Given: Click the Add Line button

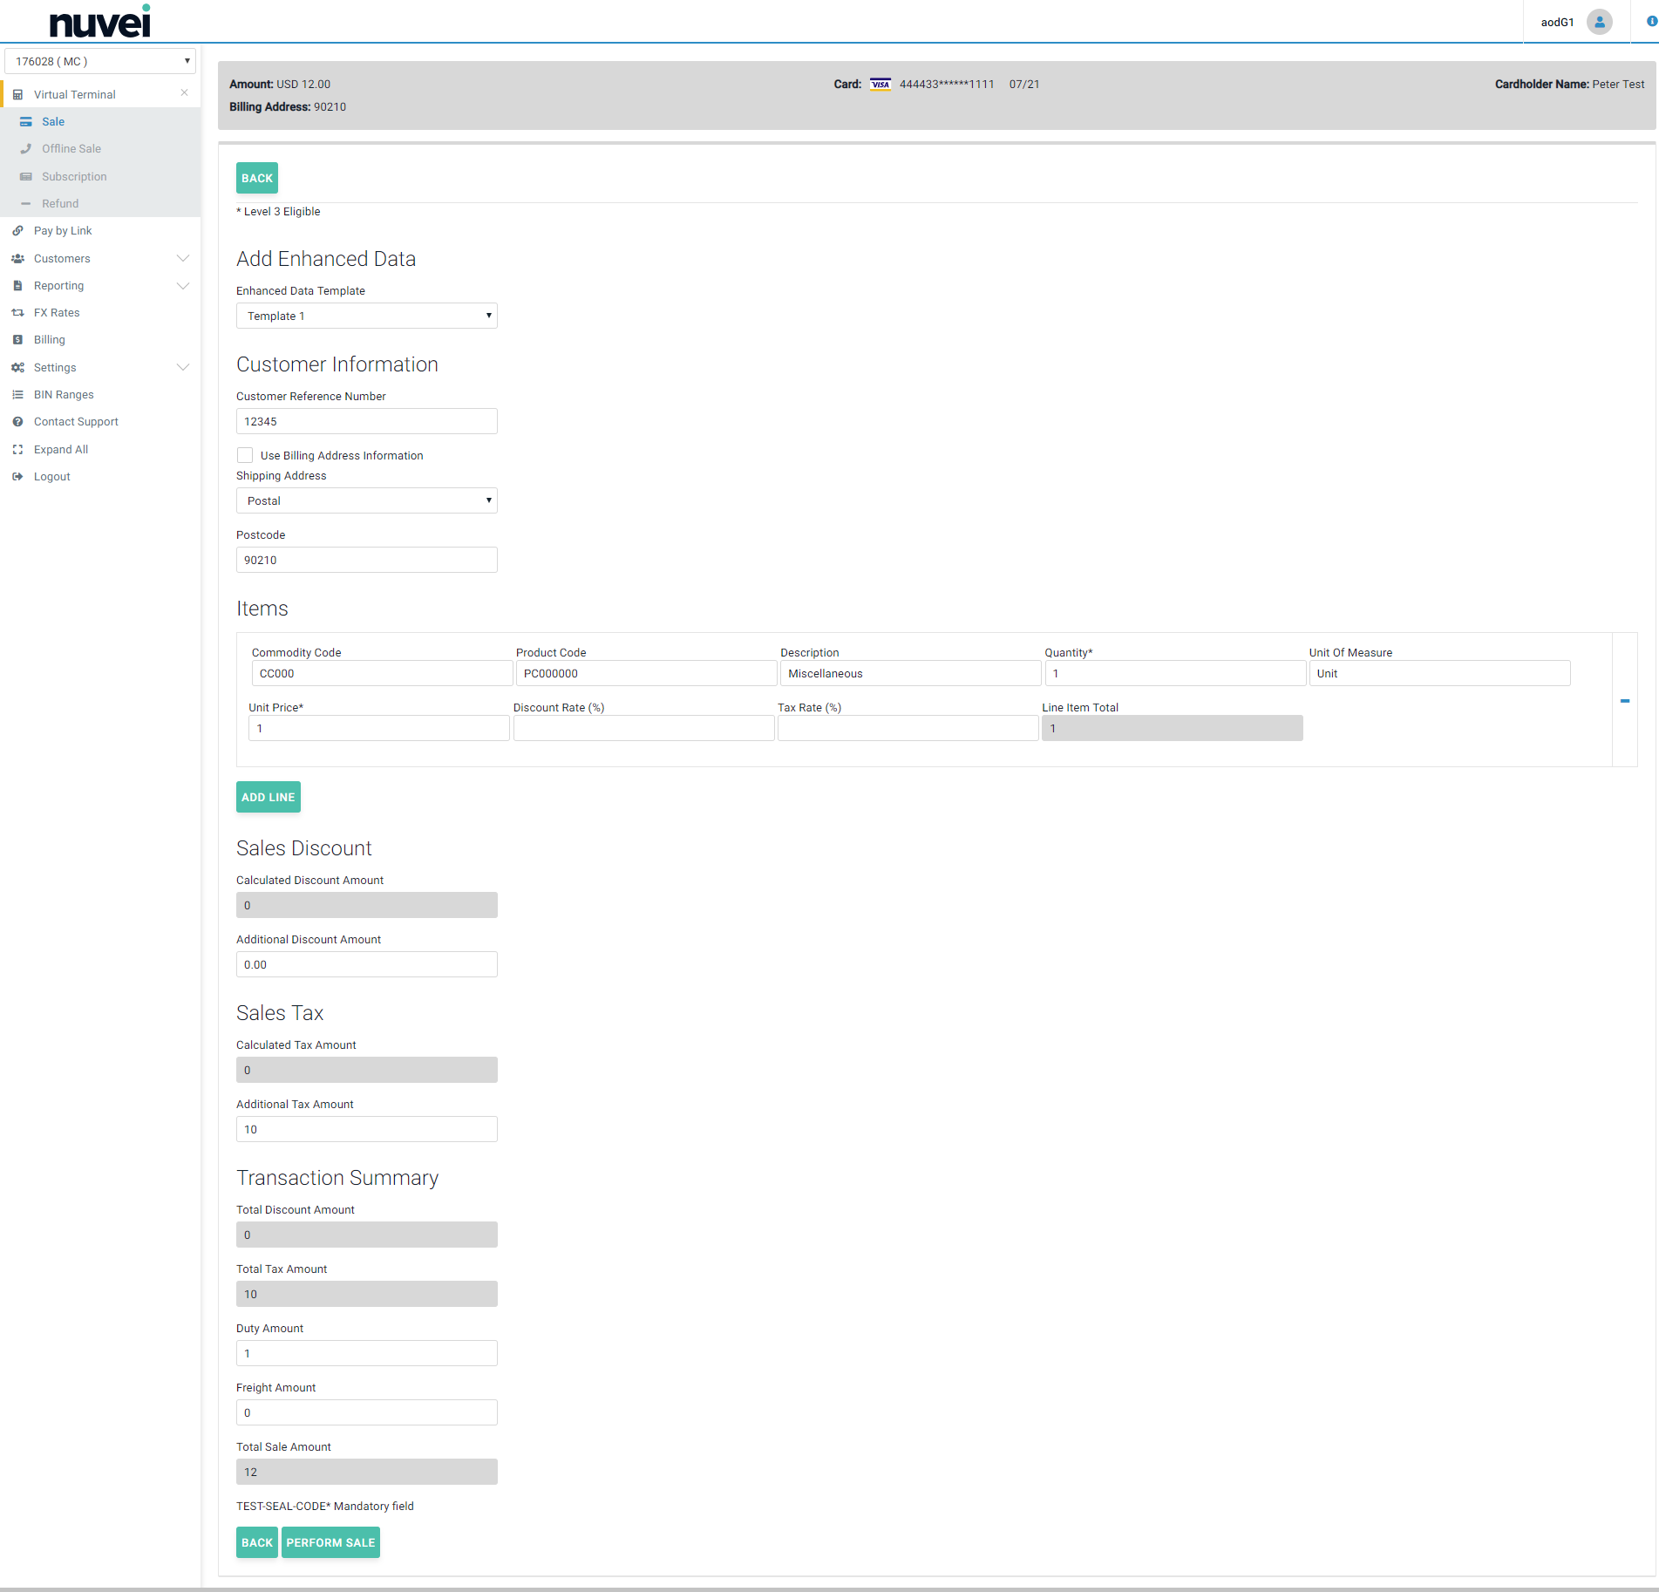Looking at the screenshot, I should point(268,797).
